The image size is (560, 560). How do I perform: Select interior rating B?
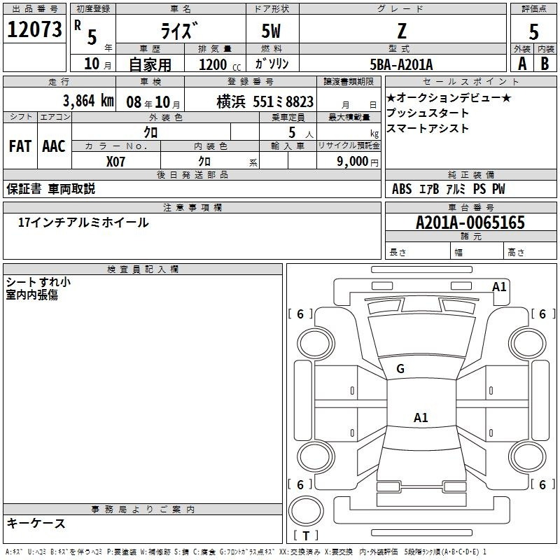click(x=545, y=64)
